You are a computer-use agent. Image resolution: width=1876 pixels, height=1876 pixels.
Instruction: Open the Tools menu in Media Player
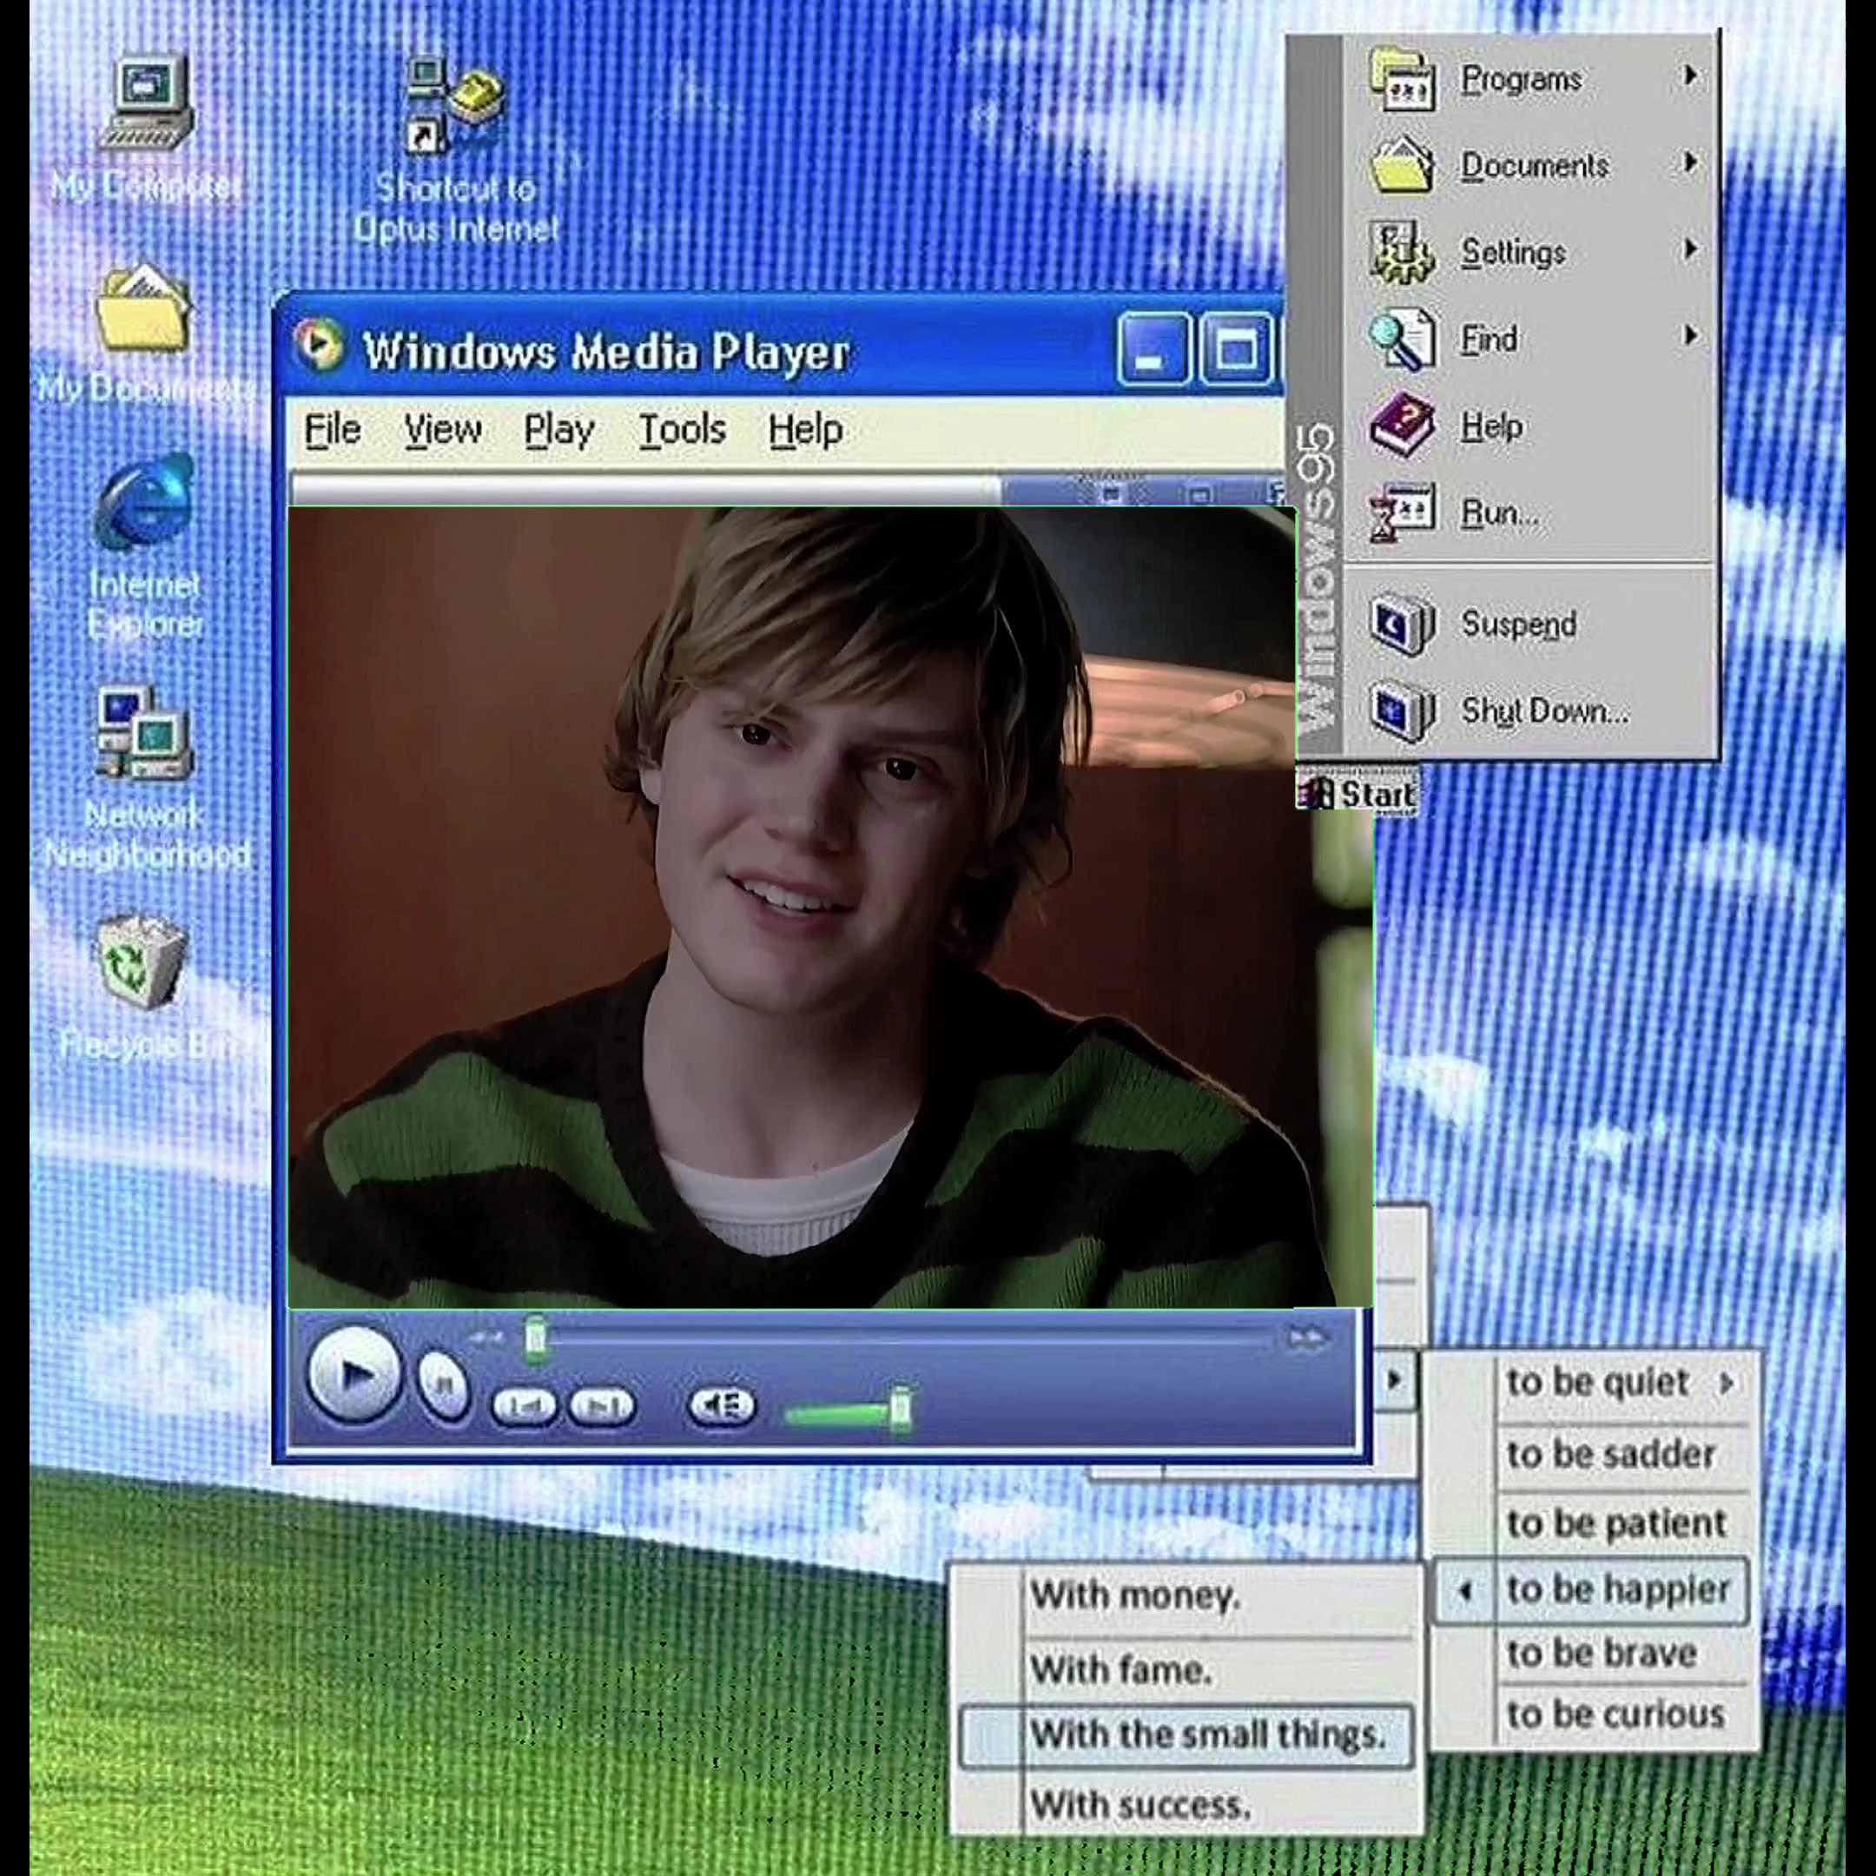tap(683, 430)
